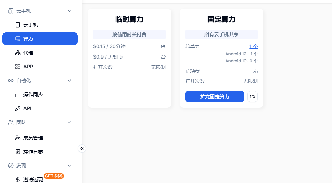Click the 成员管理 member icon
Viewport: 332px width, 183px height.
pos(18,138)
